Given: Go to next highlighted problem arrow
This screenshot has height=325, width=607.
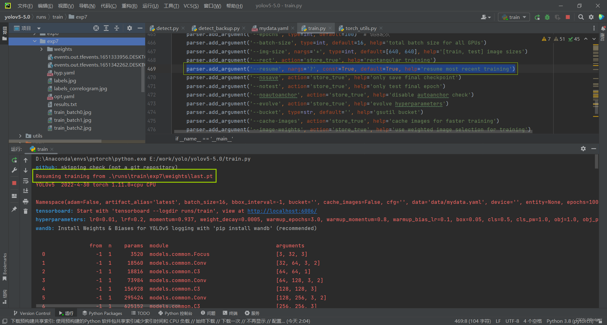Looking at the screenshot, I should (594, 39).
